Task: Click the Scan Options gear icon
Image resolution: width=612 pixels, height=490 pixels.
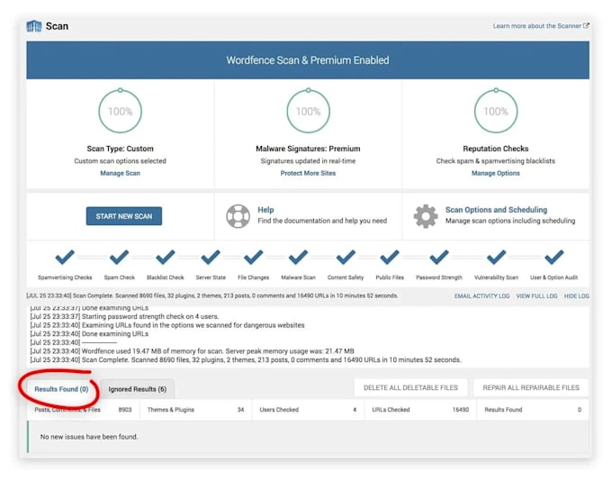Action: [426, 216]
